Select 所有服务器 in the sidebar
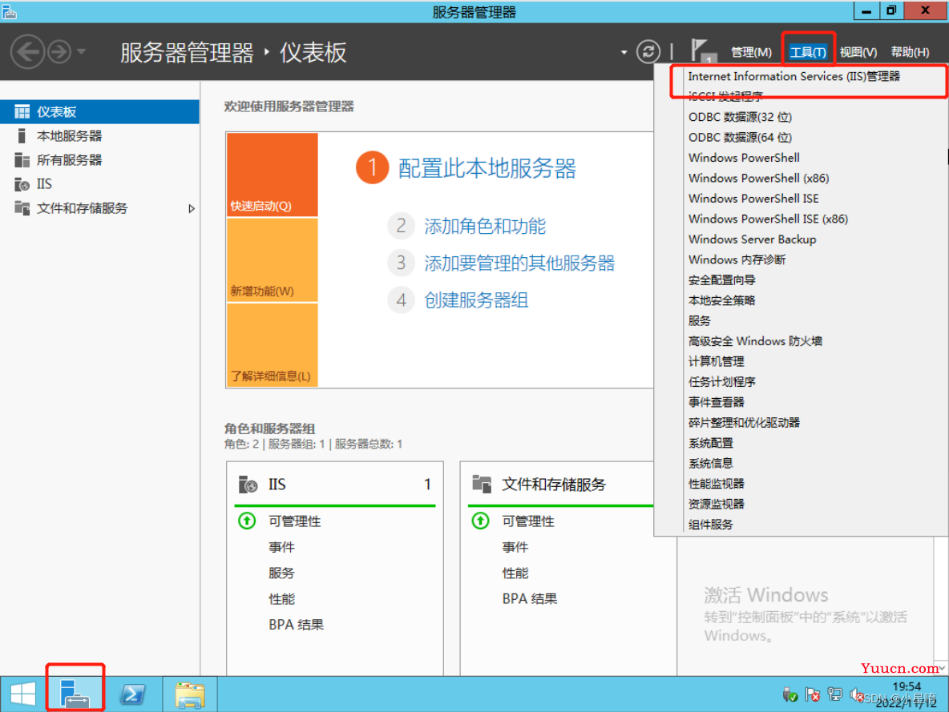Viewport: 949px width, 712px height. click(100, 160)
